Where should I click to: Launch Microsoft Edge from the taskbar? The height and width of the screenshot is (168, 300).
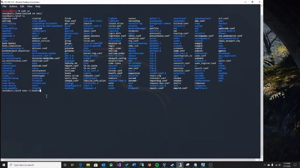coord(80,165)
